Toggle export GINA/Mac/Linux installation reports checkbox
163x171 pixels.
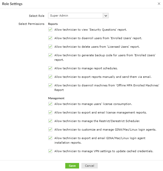click(50, 138)
